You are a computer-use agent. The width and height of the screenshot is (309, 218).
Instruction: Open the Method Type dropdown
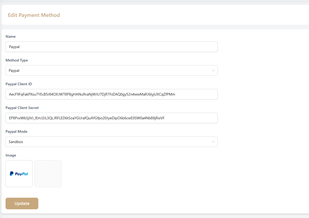click(x=112, y=70)
